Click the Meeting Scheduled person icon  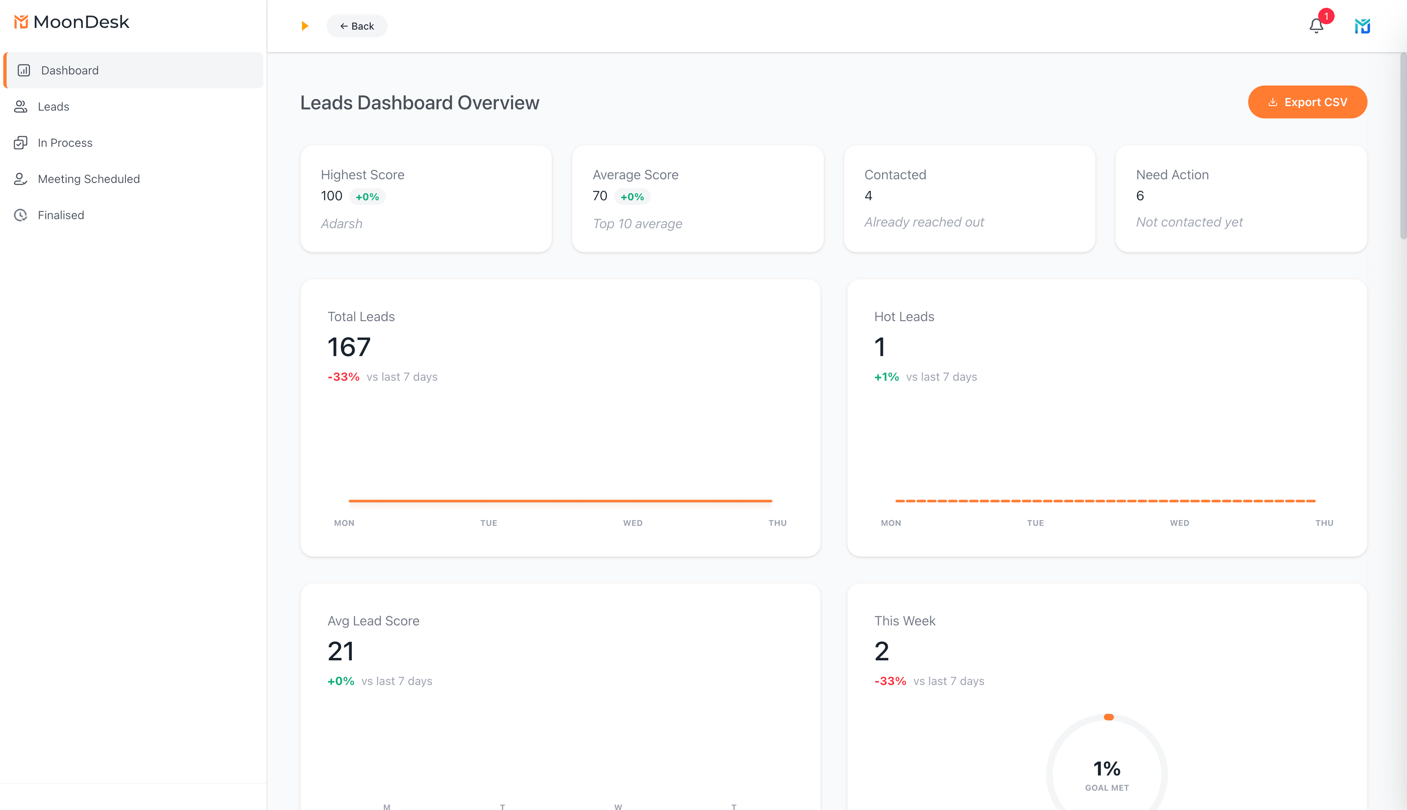click(x=21, y=178)
